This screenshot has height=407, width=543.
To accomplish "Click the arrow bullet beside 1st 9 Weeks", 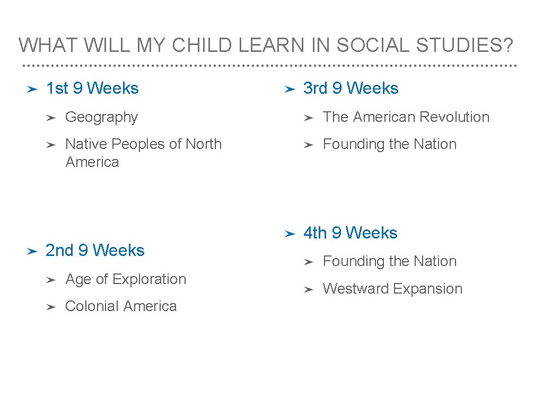I will [31, 90].
